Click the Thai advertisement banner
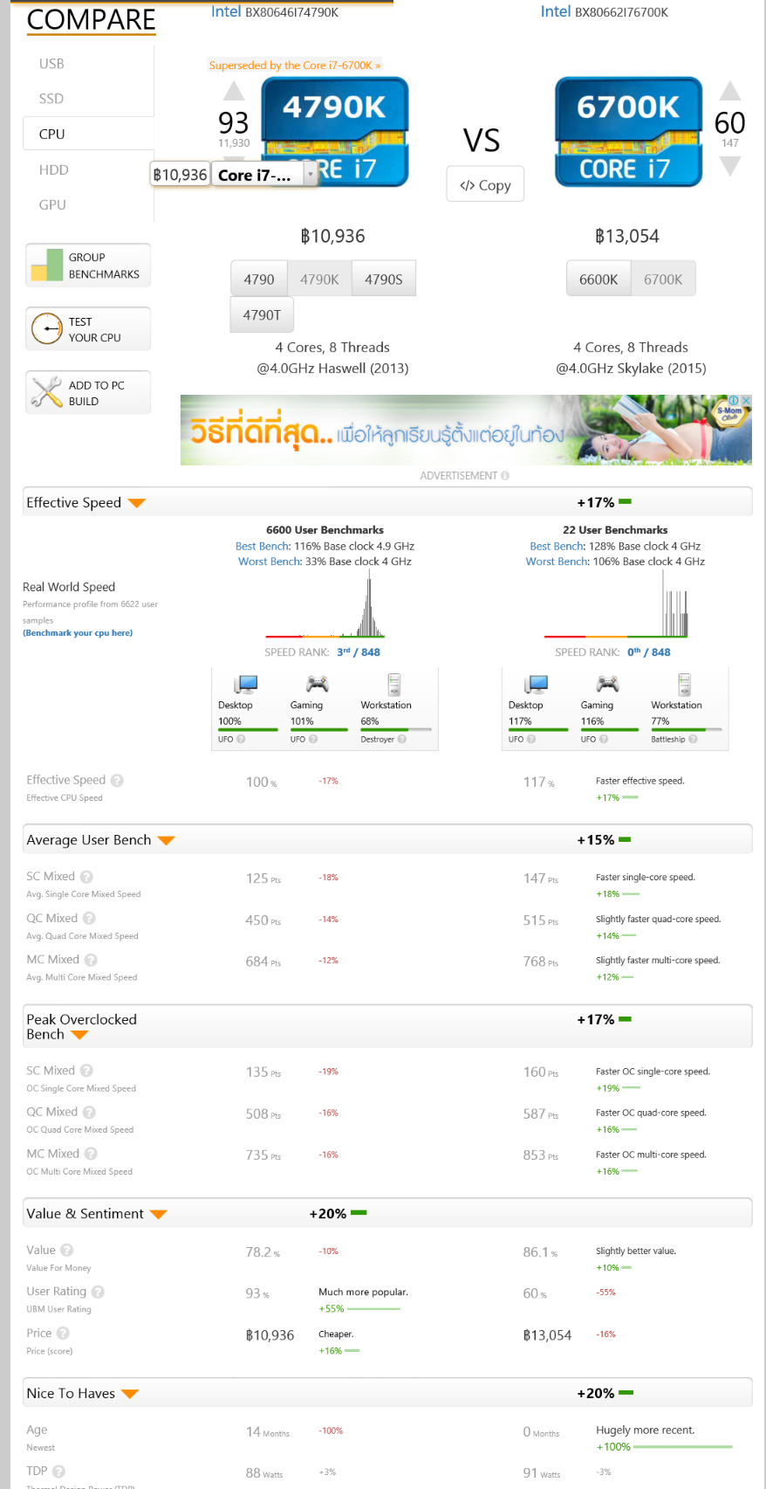 (466, 430)
